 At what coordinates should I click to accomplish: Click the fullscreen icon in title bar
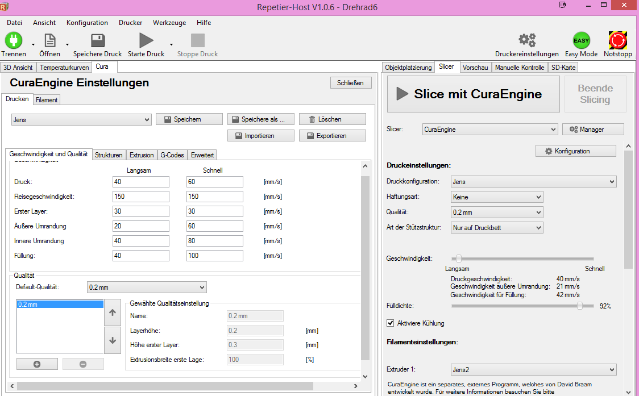click(x=563, y=5)
